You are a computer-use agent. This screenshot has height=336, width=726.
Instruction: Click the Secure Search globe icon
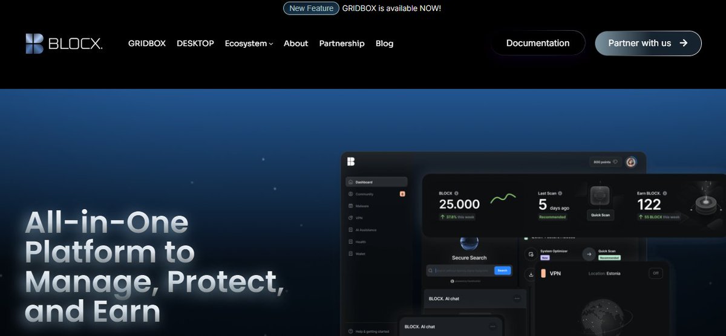point(469,244)
